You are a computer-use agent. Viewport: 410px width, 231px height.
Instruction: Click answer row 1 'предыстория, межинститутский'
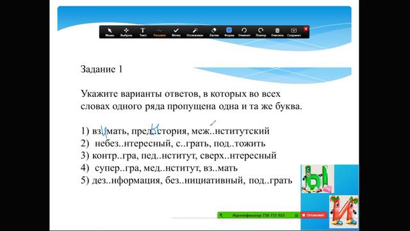point(175,131)
